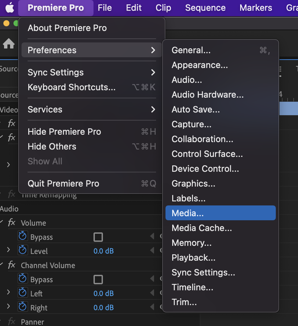Go to previous keyframe for Channel Volume Bypass
The height and width of the screenshot is (326, 298).
[152, 279]
